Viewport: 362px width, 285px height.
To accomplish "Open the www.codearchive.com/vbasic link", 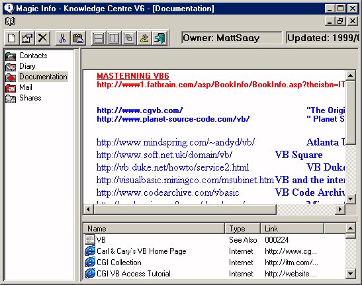I will [x=168, y=192].
